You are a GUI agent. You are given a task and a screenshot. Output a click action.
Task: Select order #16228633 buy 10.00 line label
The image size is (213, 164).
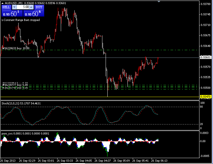click(16, 48)
